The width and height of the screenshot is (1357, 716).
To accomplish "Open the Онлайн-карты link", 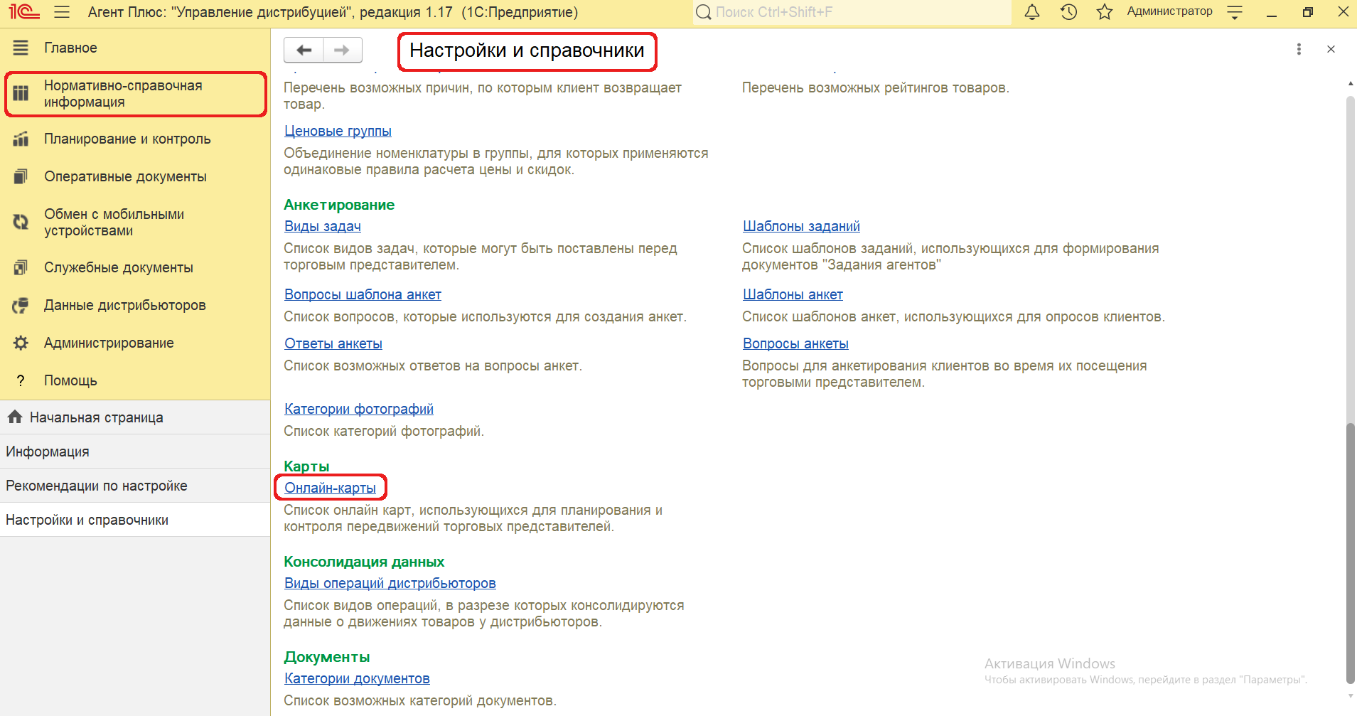I will click(x=330, y=488).
